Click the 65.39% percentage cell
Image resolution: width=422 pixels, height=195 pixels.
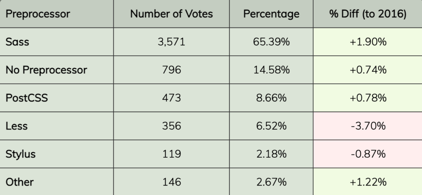tap(271, 42)
